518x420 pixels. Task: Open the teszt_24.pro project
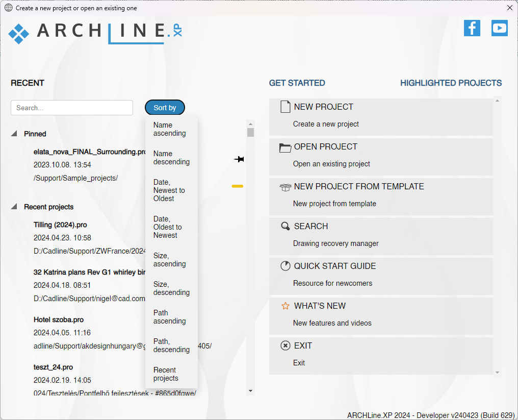[x=53, y=367]
